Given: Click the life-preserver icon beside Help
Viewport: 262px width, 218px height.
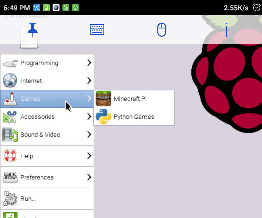Looking at the screenshot, I should 10,156.
